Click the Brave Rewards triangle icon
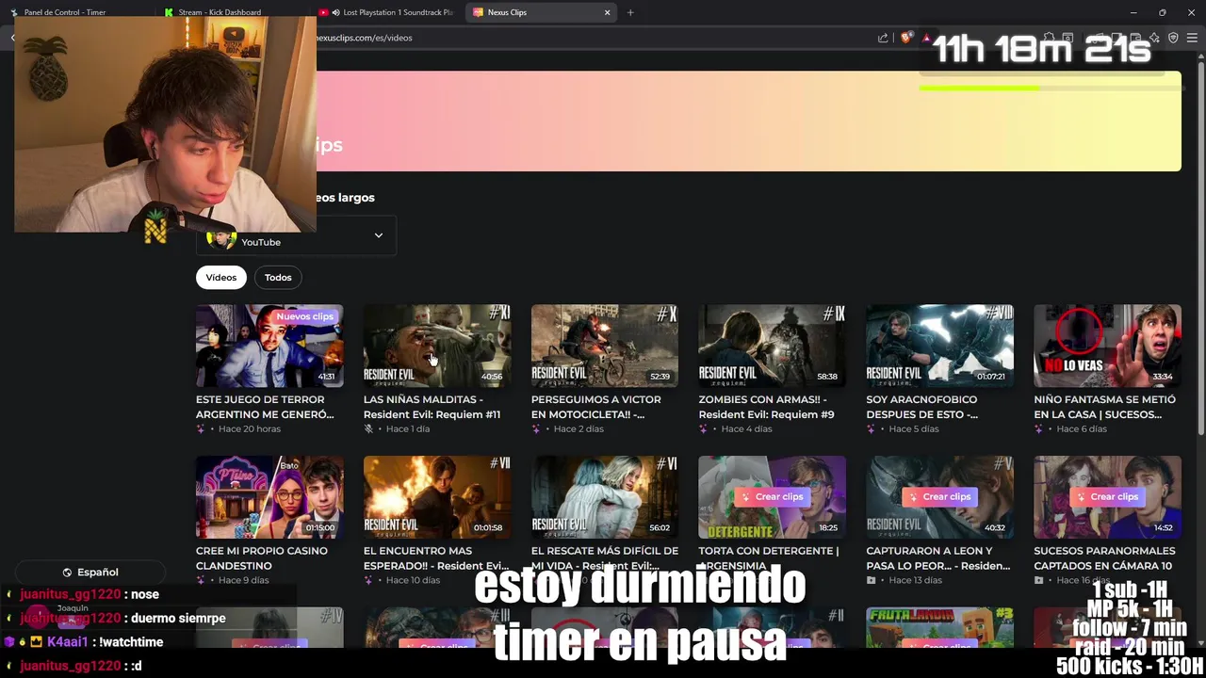This screenshot has height=678, width=1206. [x=926, y=38]
